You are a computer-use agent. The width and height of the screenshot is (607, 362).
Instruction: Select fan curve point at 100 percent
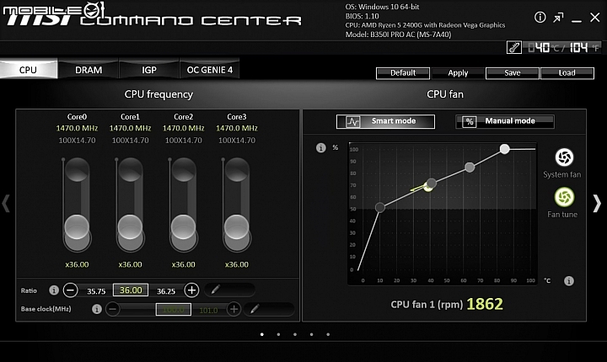pos(504,149)
